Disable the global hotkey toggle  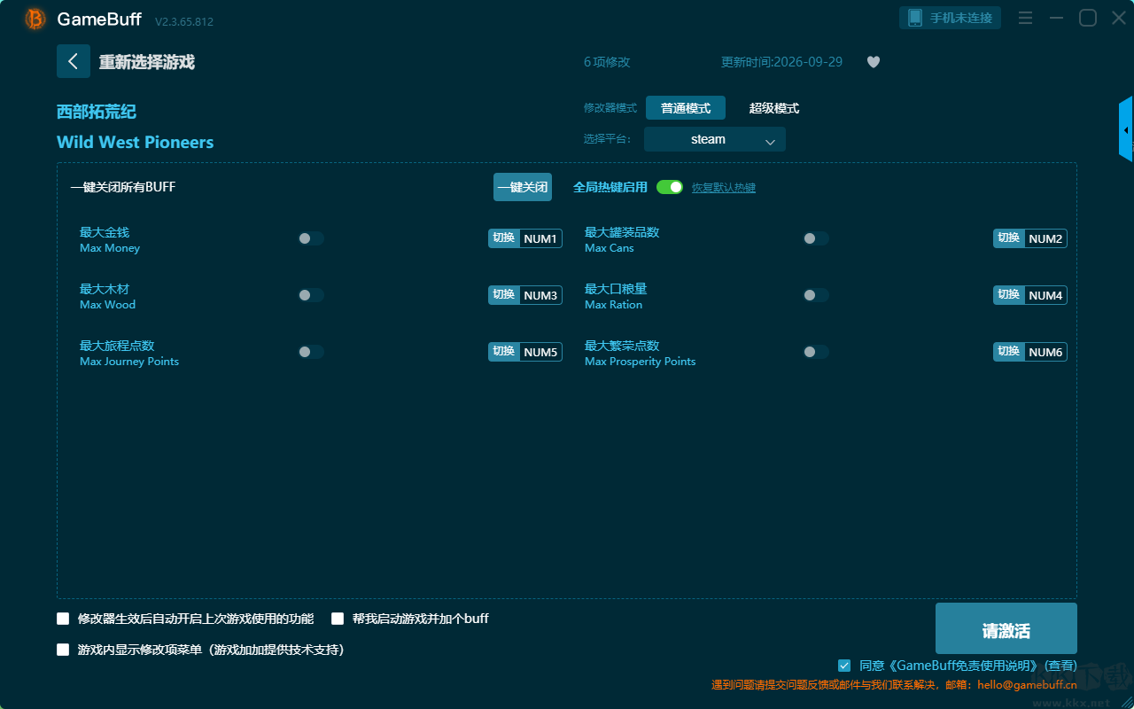(670, 187)
